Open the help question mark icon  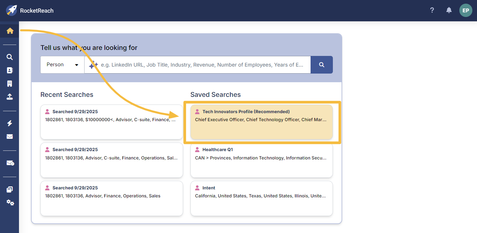pos(432,10)
